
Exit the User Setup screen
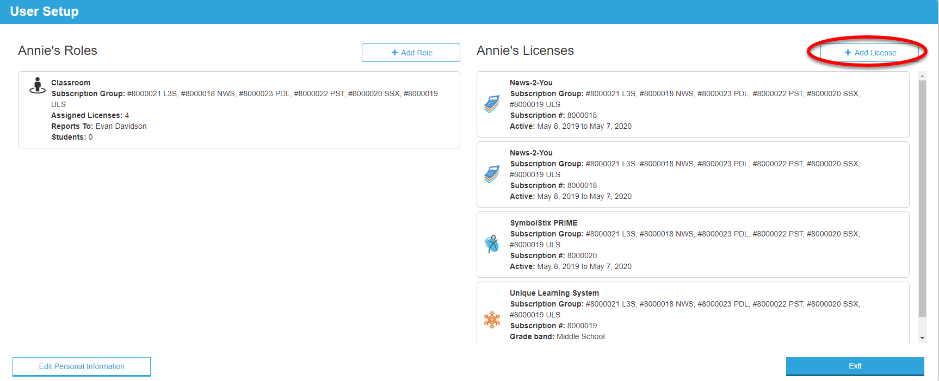pyautogui.click(x=855, y=366)
